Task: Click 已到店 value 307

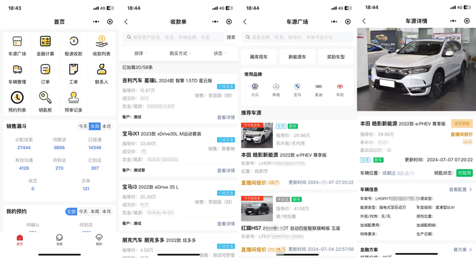Action: (95, 168)
